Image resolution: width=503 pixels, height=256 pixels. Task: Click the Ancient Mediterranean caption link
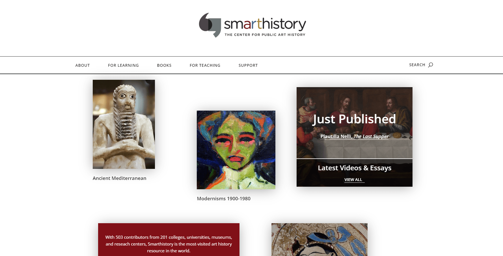[x=120, y=178]
